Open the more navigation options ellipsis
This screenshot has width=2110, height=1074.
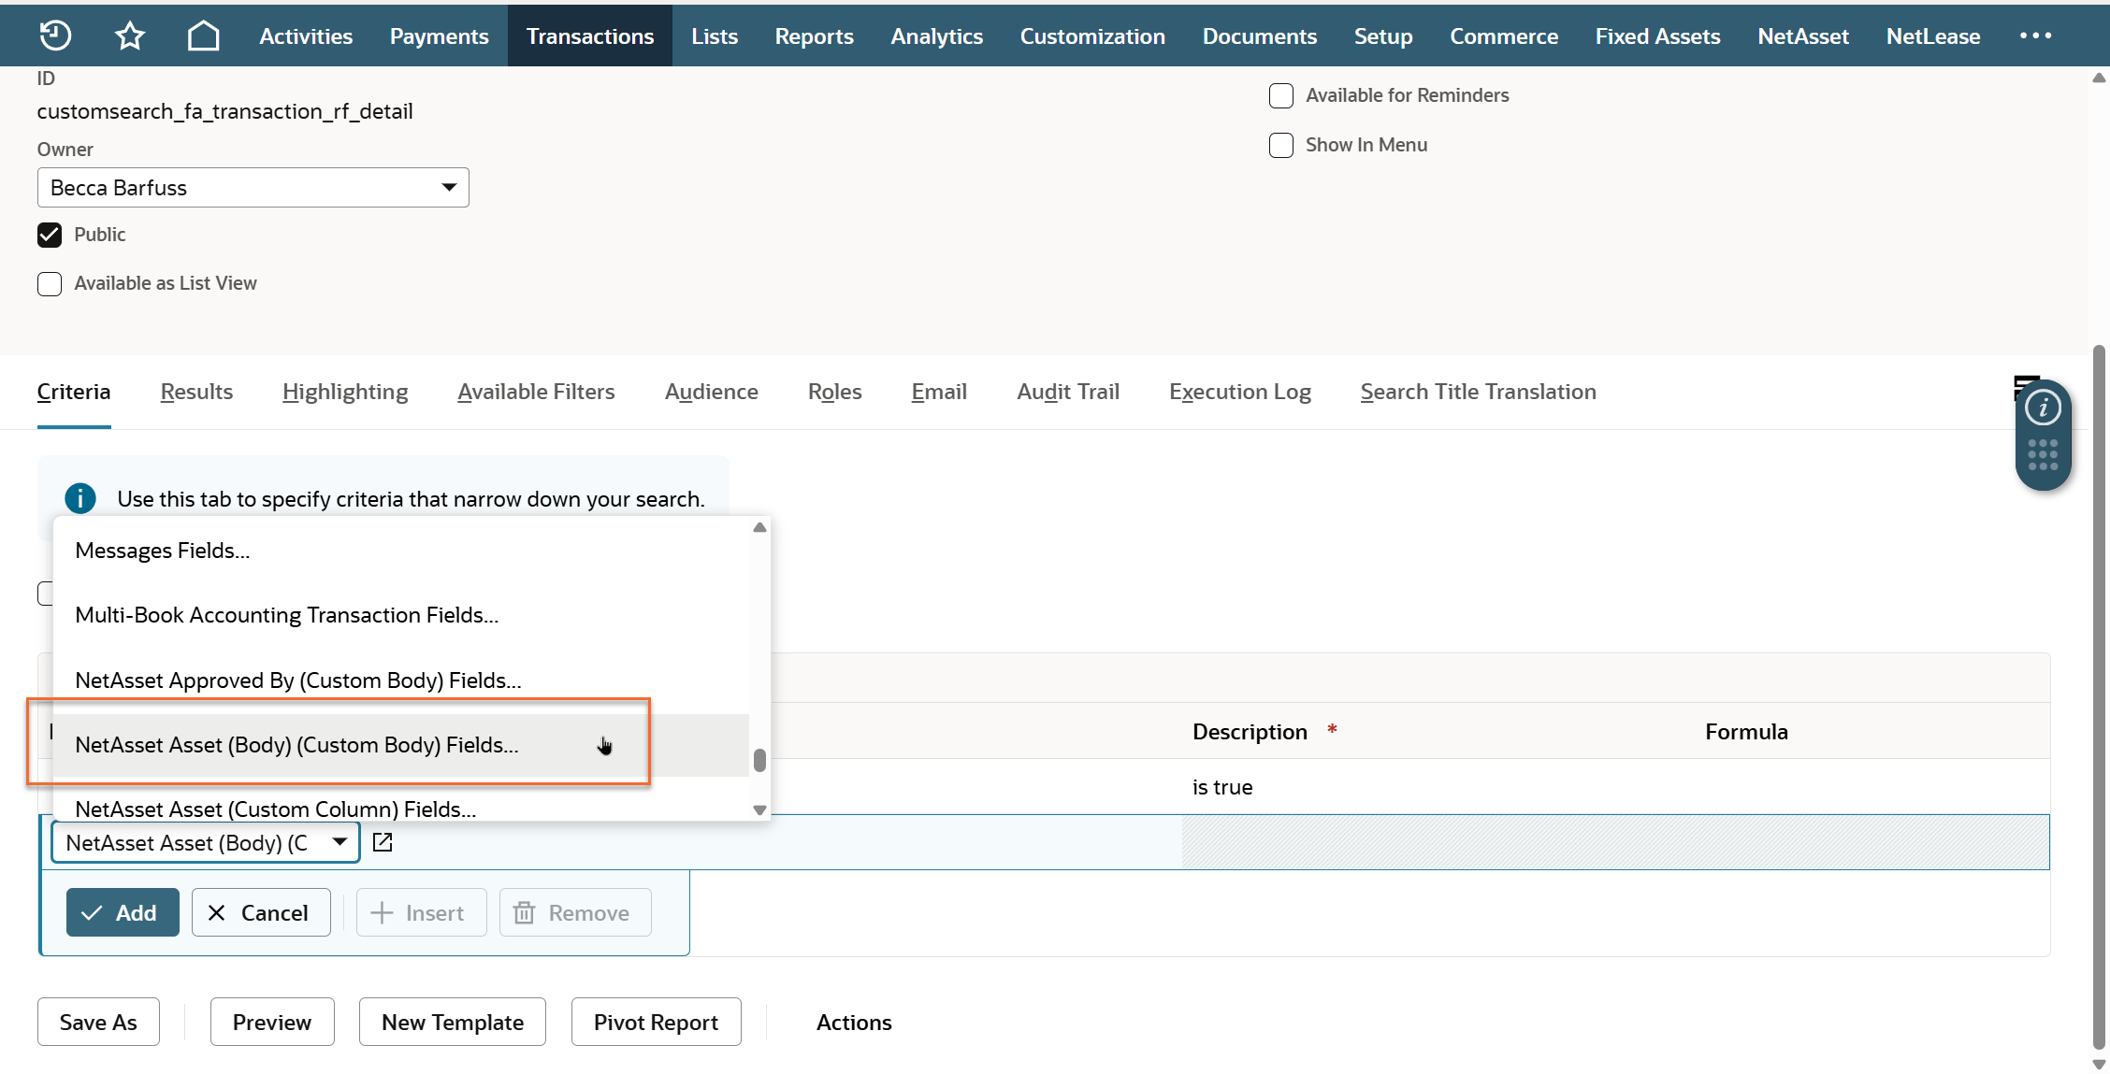[x=2035, y=36]
